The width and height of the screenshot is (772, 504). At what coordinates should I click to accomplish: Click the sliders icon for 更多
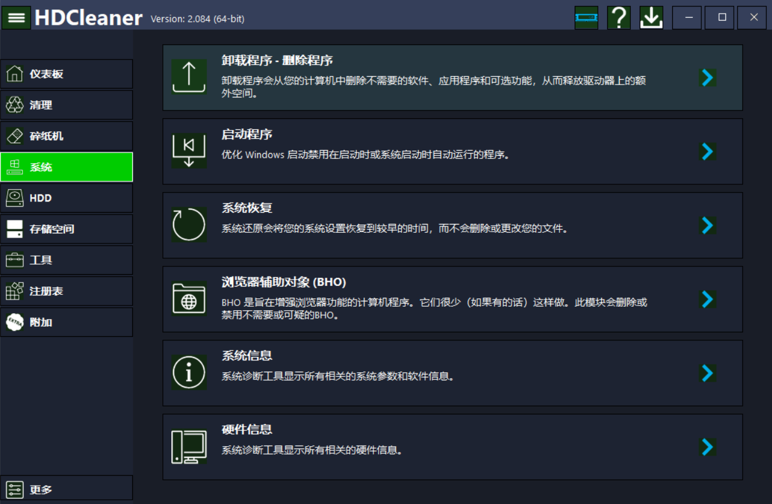point(15,490)
